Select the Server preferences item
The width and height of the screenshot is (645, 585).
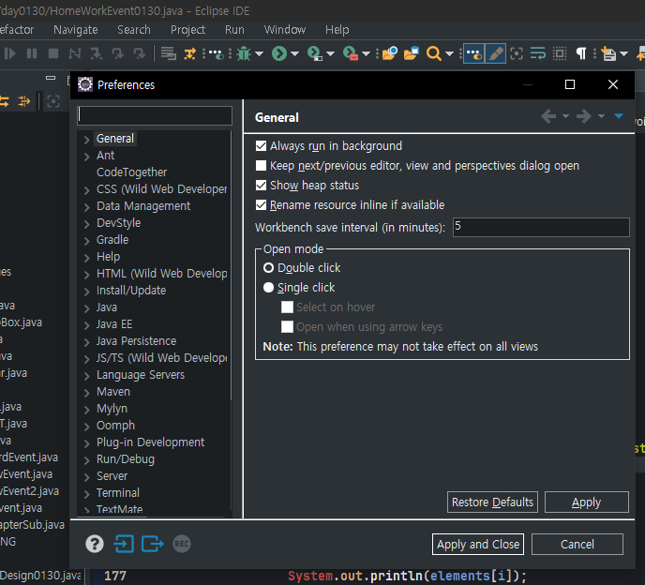coord(112,476)
